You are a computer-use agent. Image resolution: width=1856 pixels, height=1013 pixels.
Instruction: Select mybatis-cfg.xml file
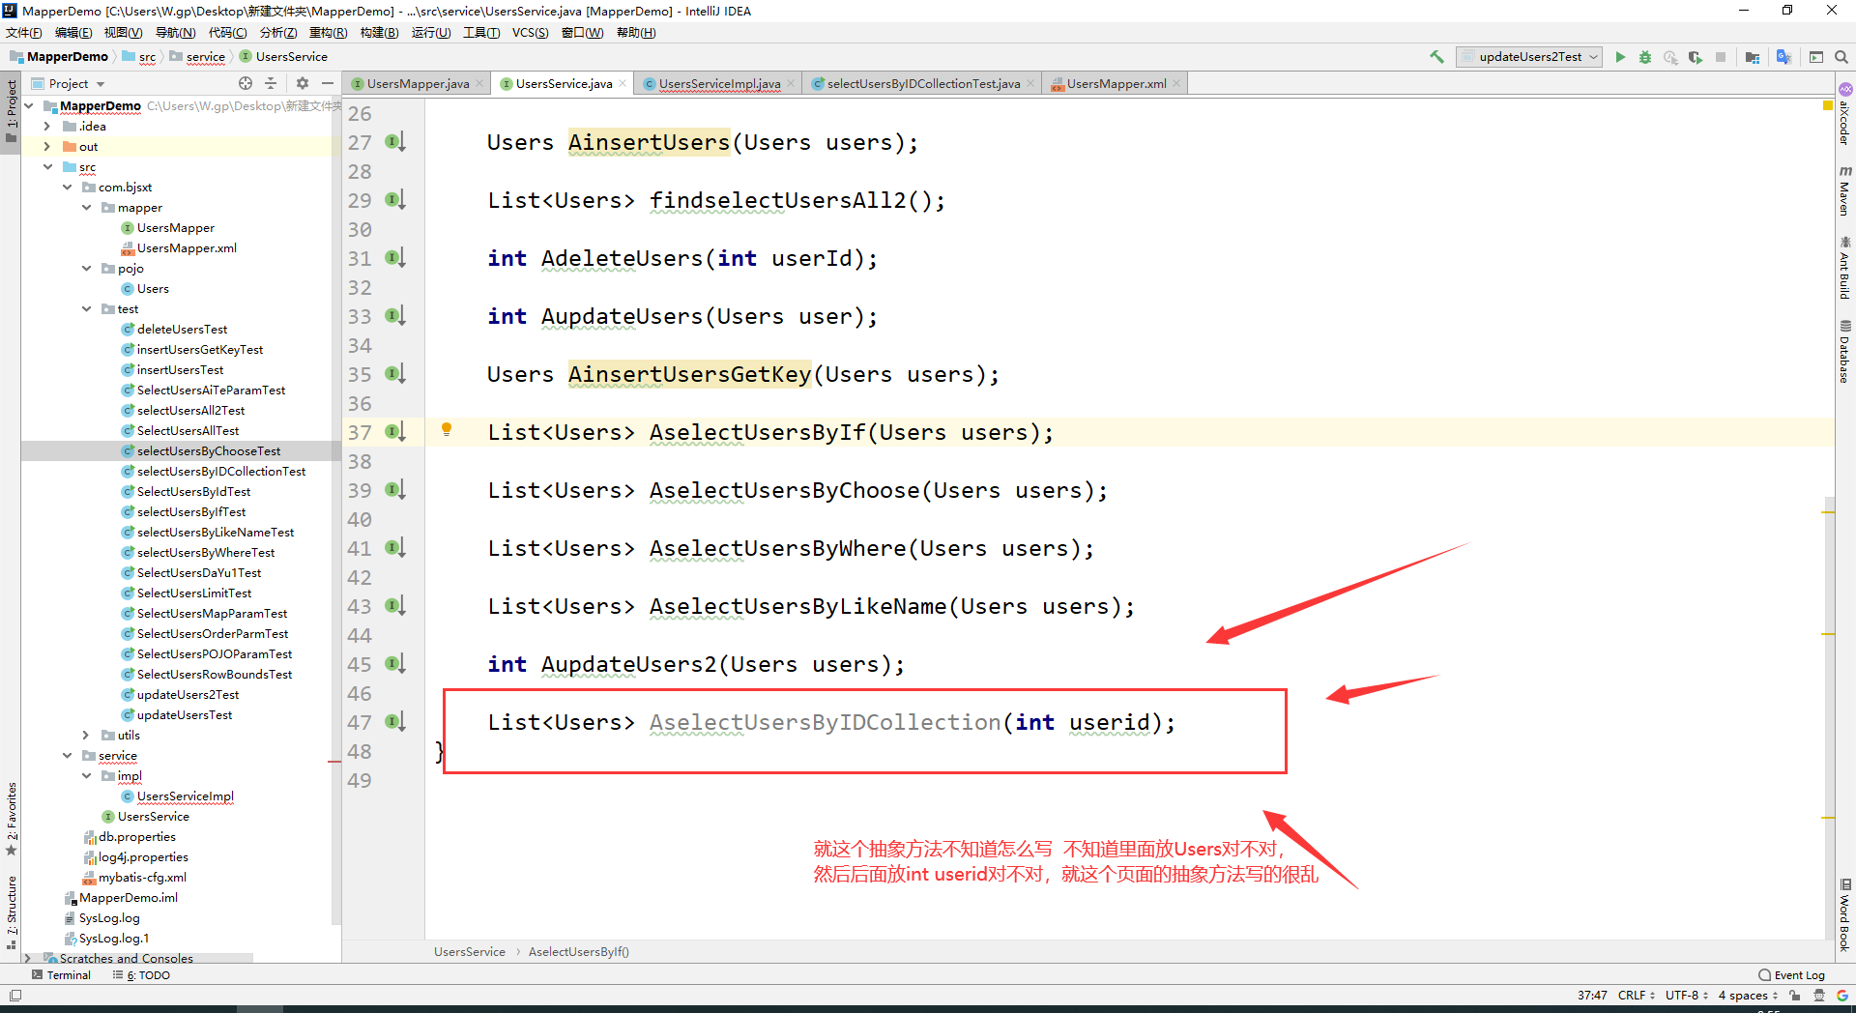tap(142, 878)
